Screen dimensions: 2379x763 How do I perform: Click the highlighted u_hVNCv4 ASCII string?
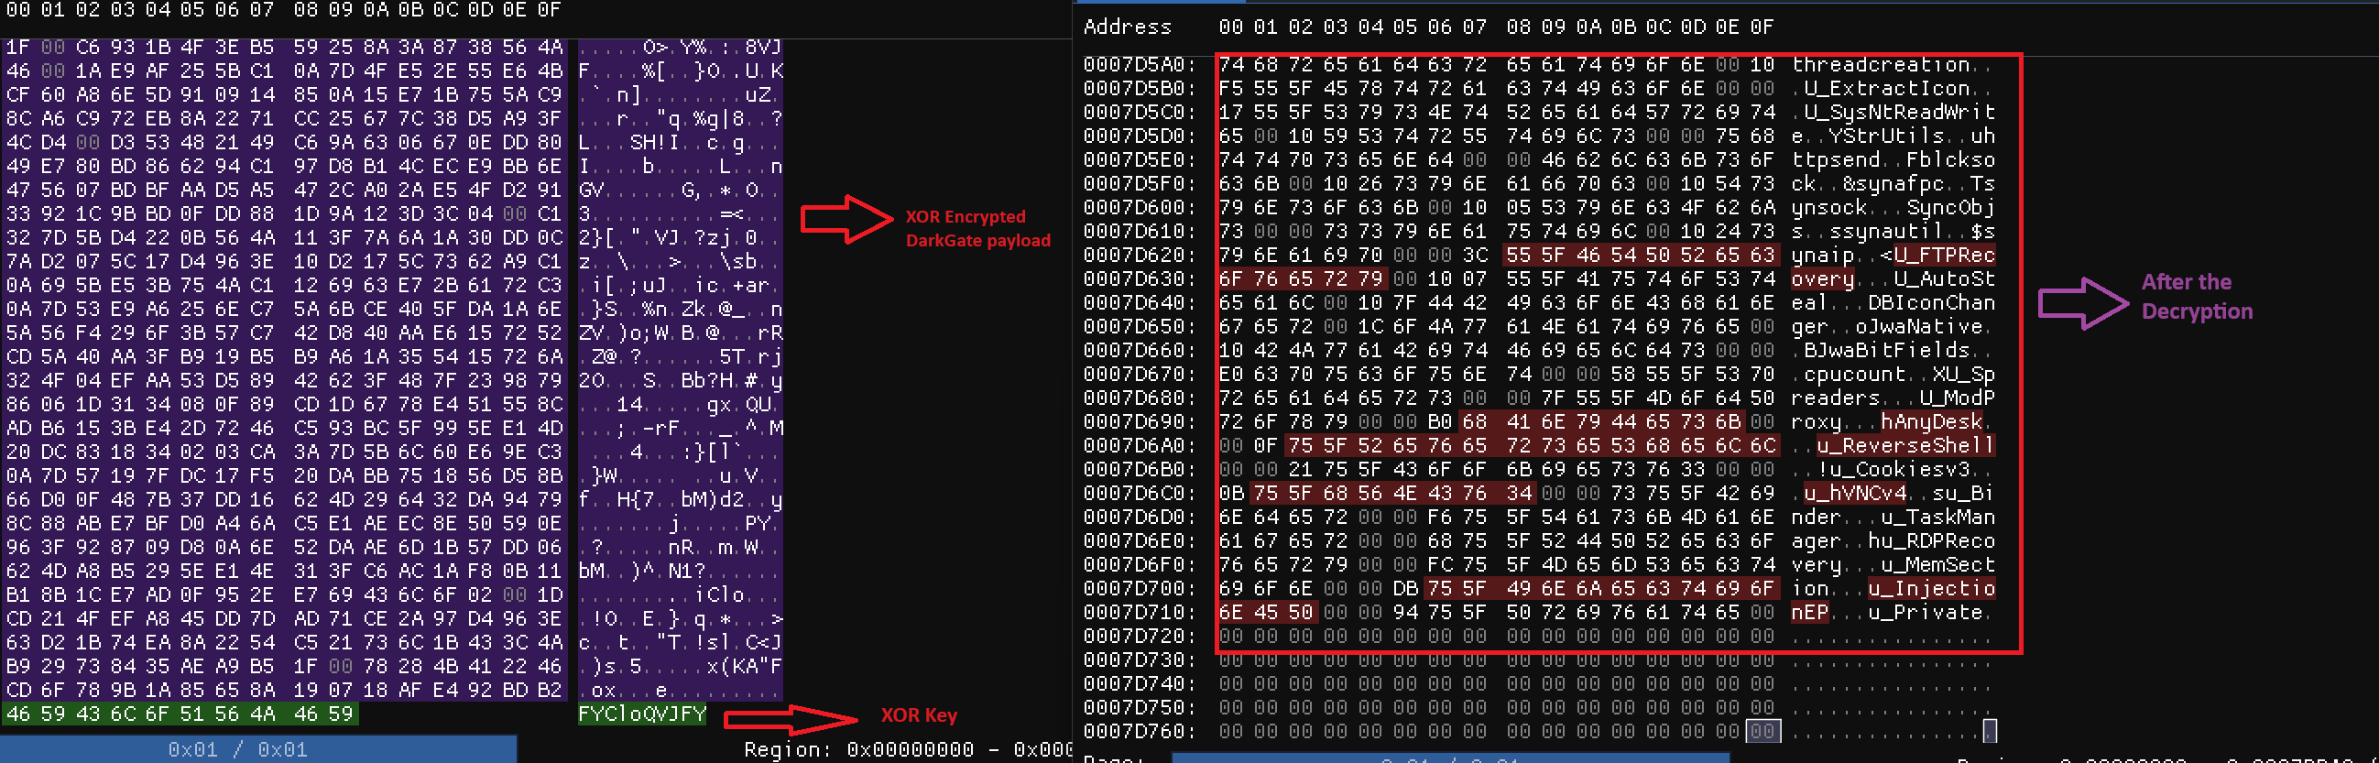(1854, 494)
